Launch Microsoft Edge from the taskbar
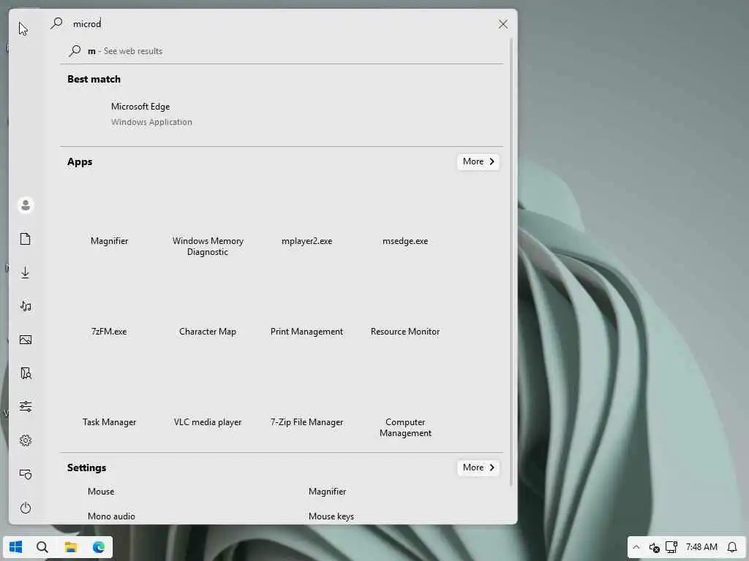This screenshot has width=749, height=561. coord(99,546)
